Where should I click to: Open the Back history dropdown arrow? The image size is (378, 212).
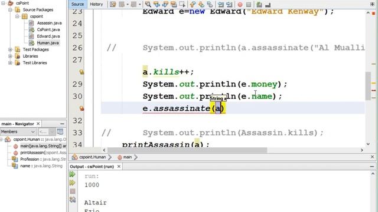tap(128, 4)
